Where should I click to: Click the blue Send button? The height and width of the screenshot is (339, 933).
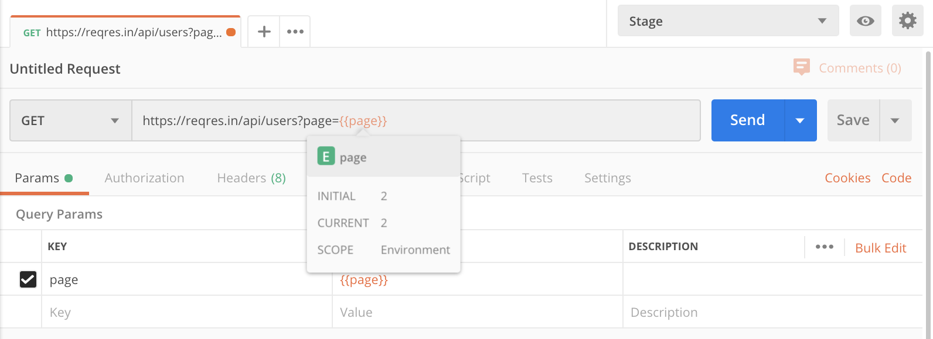click(x=747, y=120)
